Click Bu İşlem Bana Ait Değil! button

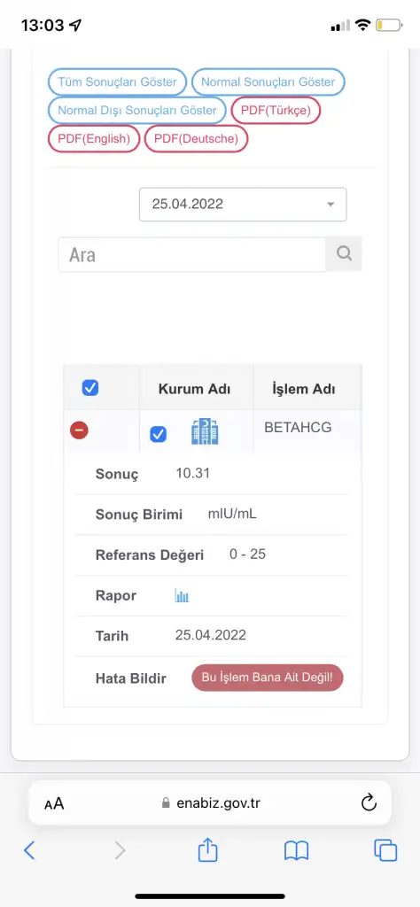[268, 678]
